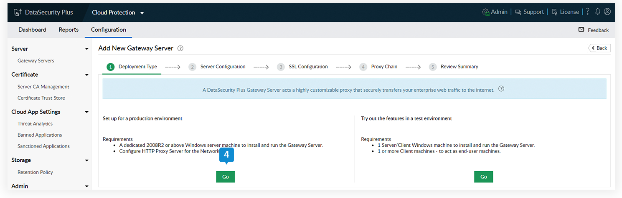The width and height of the screenshot is (622, 198).
Task: Open the License document icon
Action: [554, 12]
